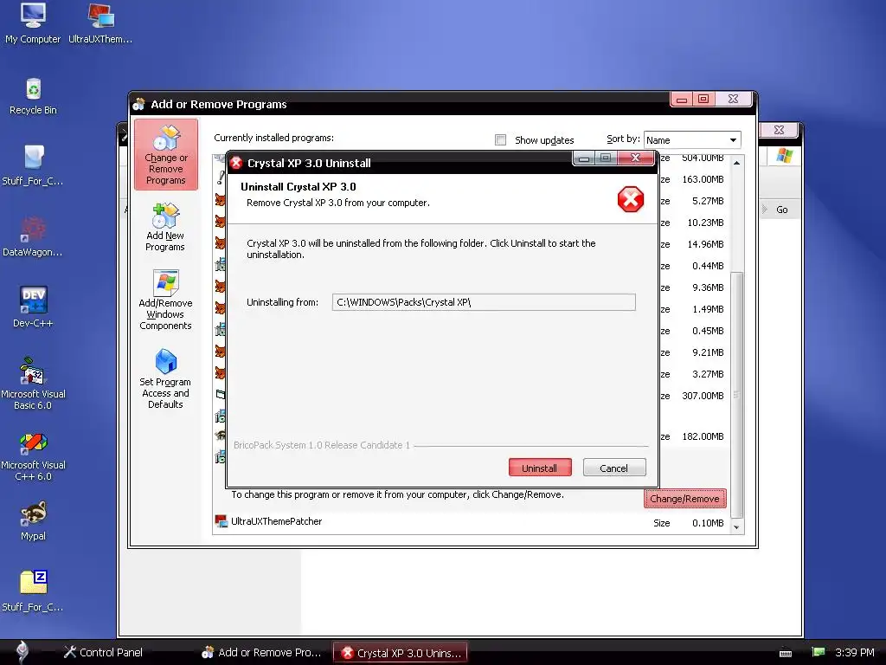Minimize the Crystal XP Uninstall dialog
This screenshot has height=665, width=886.
584,158
